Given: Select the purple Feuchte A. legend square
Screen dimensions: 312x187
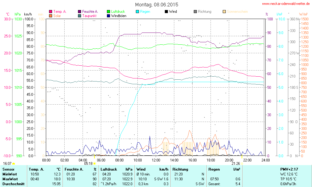Looking at the screenshot, I should 80,12.
